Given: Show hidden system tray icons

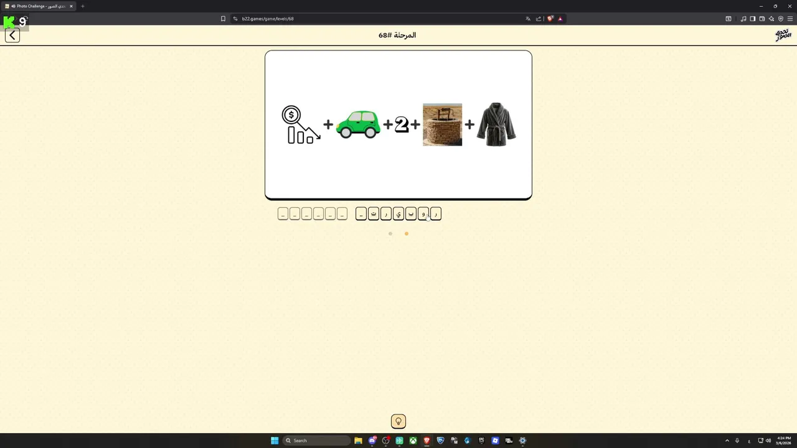Looking at the screenshot, I should [x=727, y=441].
